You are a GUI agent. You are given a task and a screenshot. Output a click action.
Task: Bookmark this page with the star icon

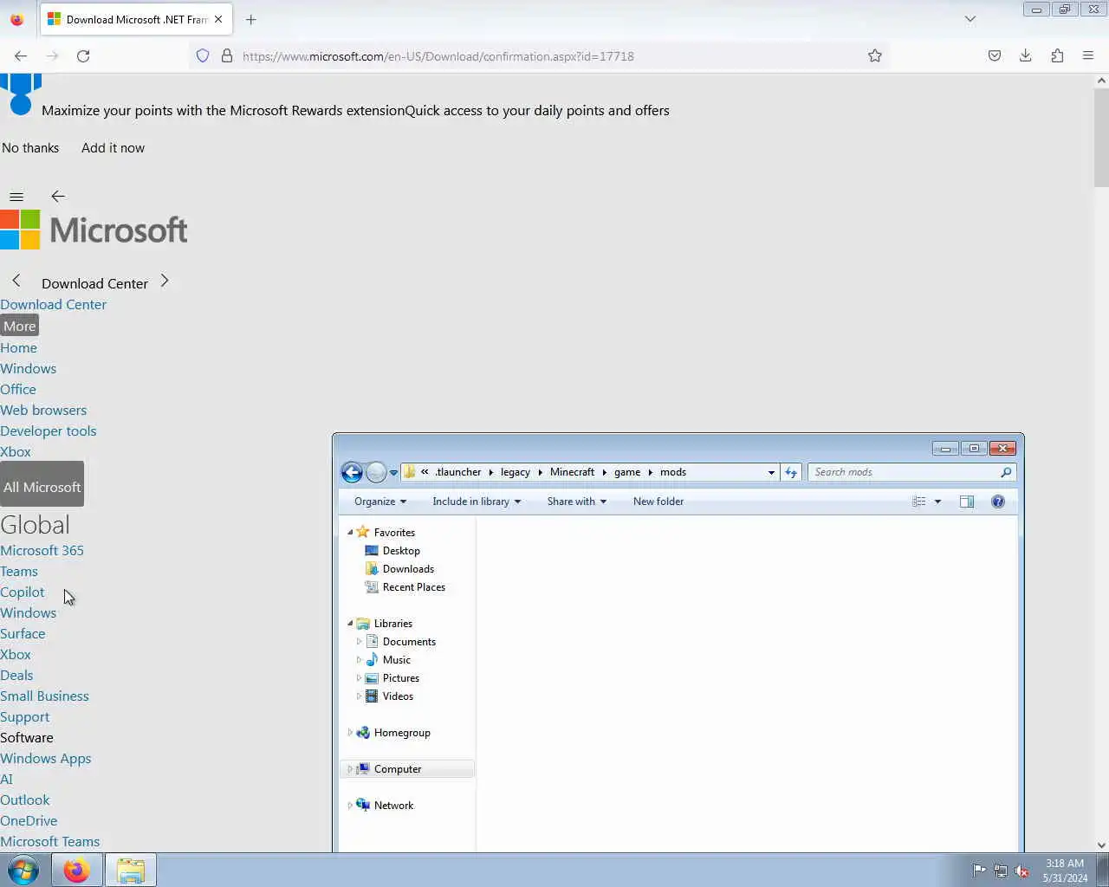coord(875,55)
